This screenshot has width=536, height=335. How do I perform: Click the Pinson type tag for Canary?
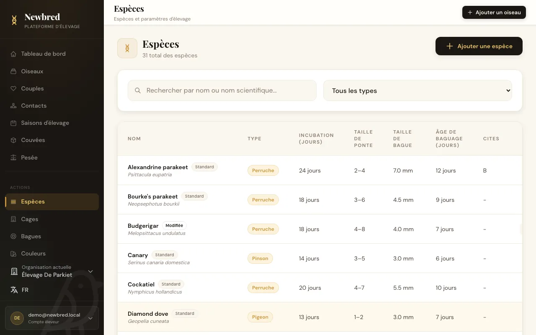pyautogui.click(x=260, y=258)
